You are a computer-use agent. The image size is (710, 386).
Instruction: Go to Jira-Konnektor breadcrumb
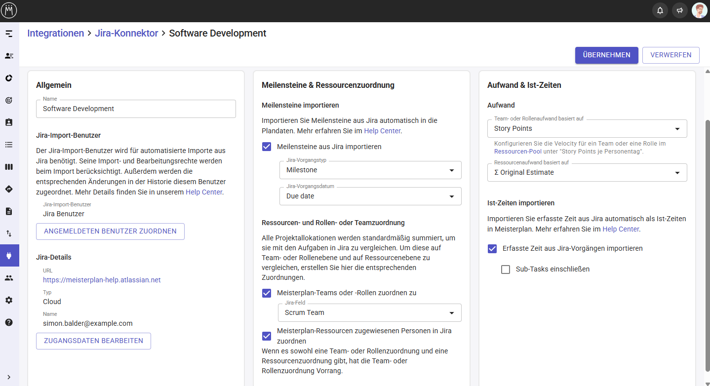coord(126,33)
